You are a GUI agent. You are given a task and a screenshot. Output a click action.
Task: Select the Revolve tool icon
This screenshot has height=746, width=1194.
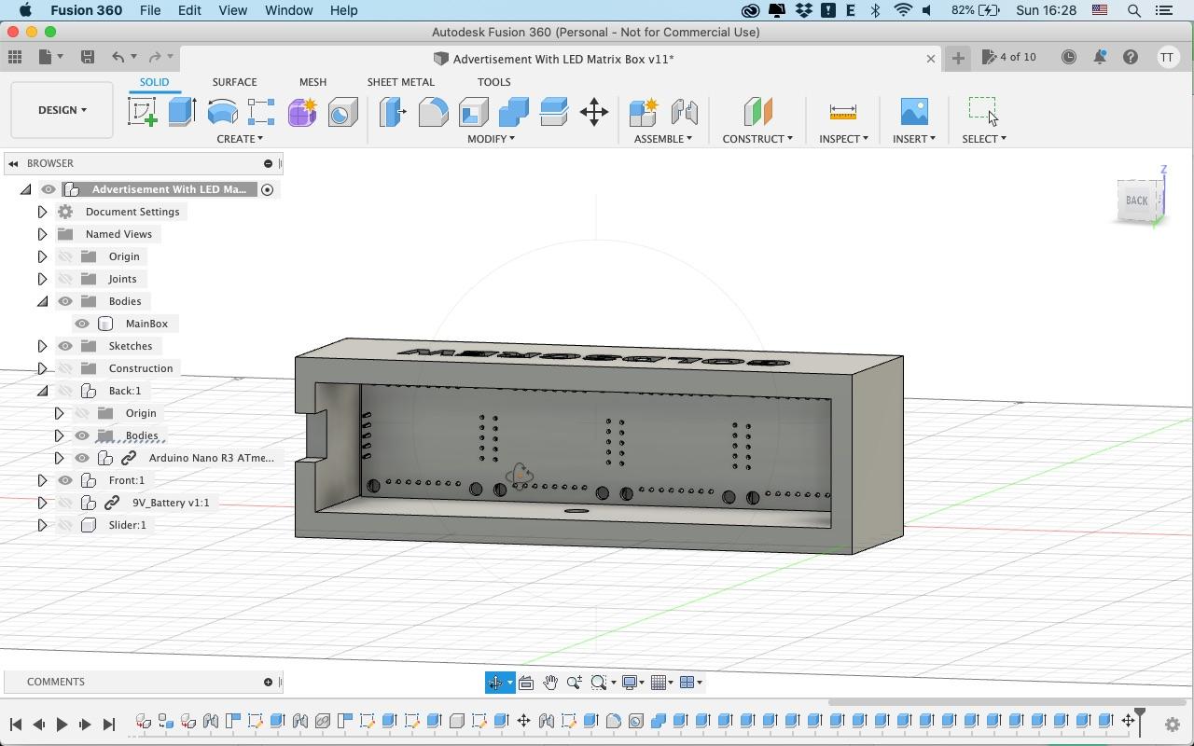click(x=222, y=112)
